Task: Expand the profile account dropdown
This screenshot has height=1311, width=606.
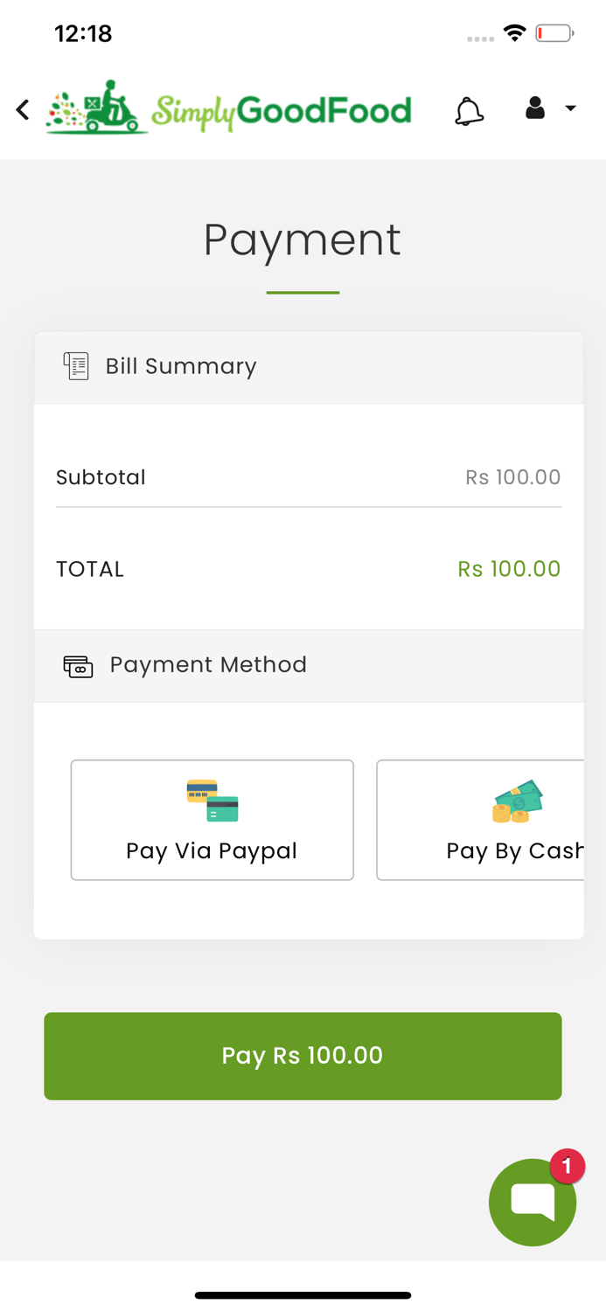Action: click(x=570, y=108)
